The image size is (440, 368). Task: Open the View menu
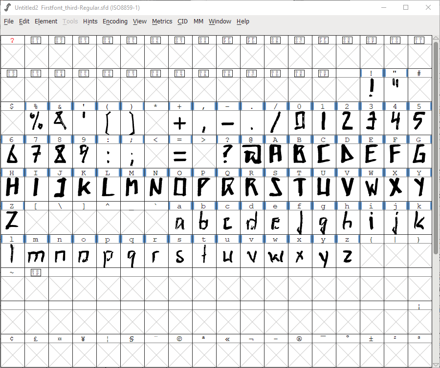pos(140,21)
